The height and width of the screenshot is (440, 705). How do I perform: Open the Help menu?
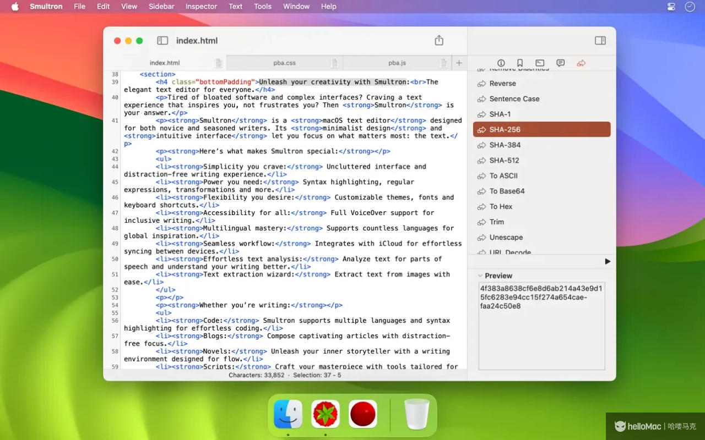[329, 7]
